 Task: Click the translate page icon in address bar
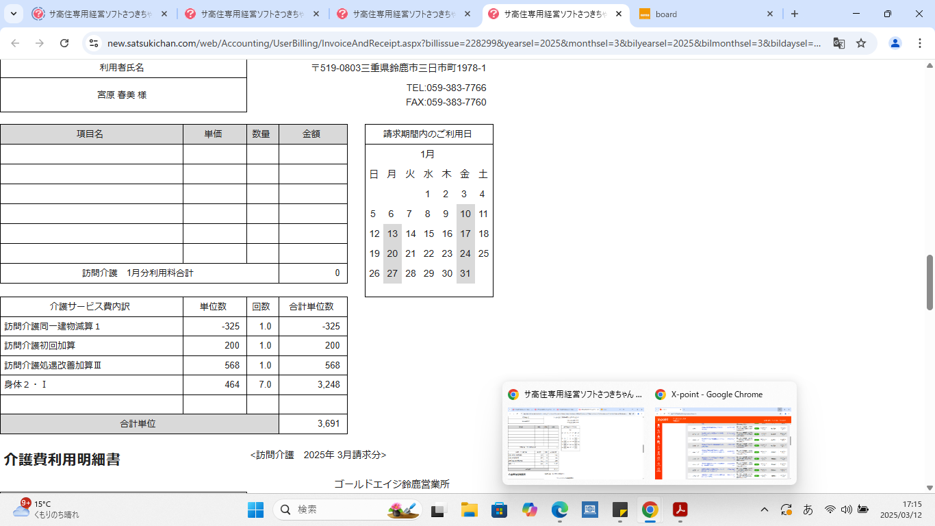pos(838,43)
